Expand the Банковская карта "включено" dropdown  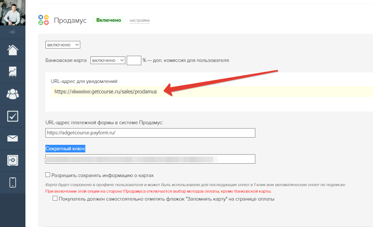108,60
